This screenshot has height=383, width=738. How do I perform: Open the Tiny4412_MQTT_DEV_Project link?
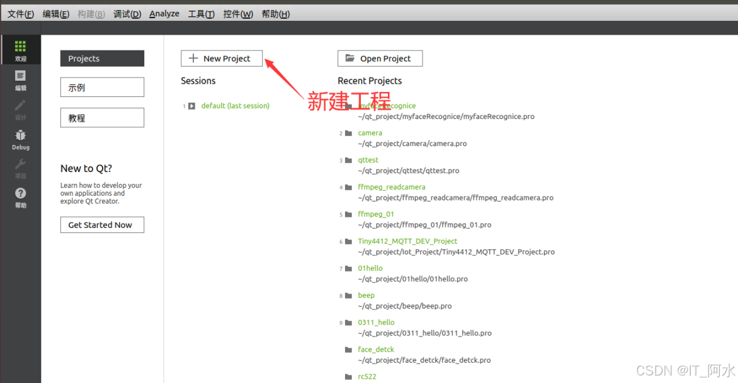point(407,241)
